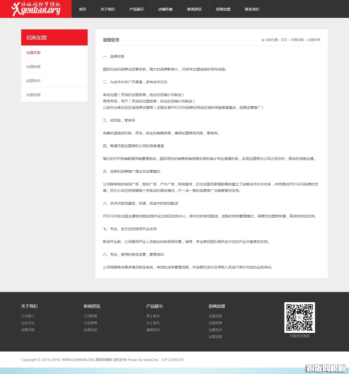Image resolution: width=349 pixels, height=374 pixels.
Task: Select 加盟政策 in the left sidebar
Action: (33, 67)
